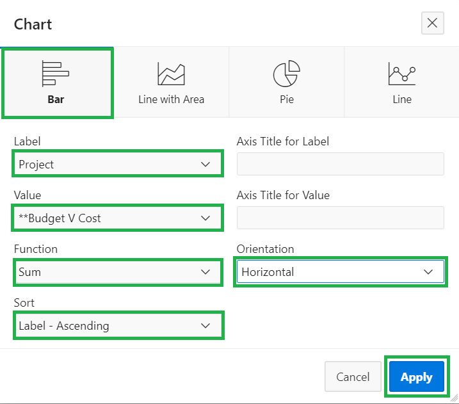Switch to the Line with Area tab label
The width and height of the screenshot is (459, 404).
point(171,99)
